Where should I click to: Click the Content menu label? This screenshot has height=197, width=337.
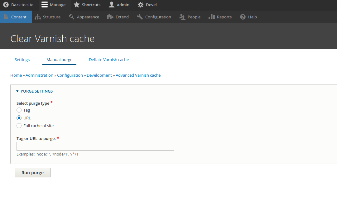pos(19,17)
